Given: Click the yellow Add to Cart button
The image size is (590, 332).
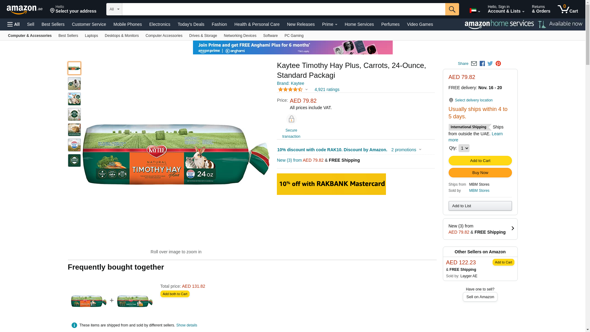Looking at the screenshot, I should pos(480,160).
